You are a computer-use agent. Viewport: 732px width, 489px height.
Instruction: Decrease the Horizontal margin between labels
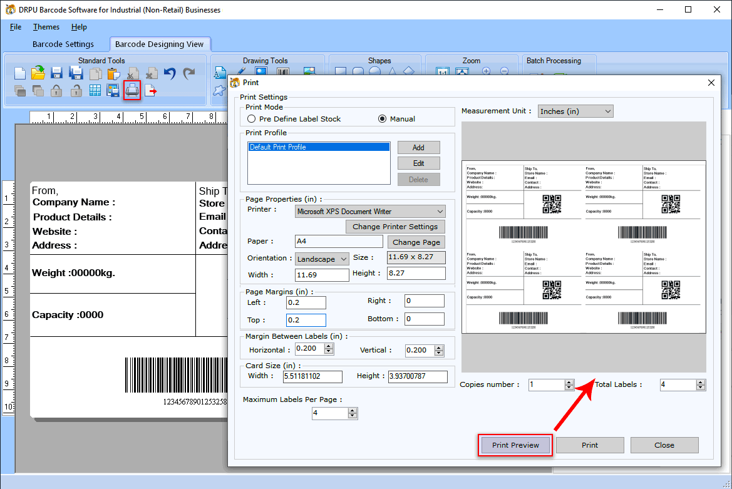pyautogui.click(x=329, y=353)
